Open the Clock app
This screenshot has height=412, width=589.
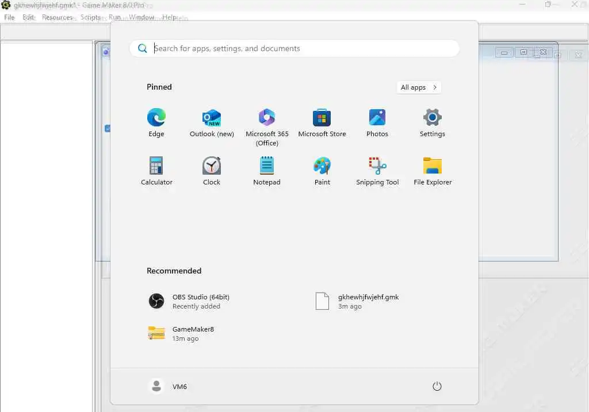click(212, 171)
